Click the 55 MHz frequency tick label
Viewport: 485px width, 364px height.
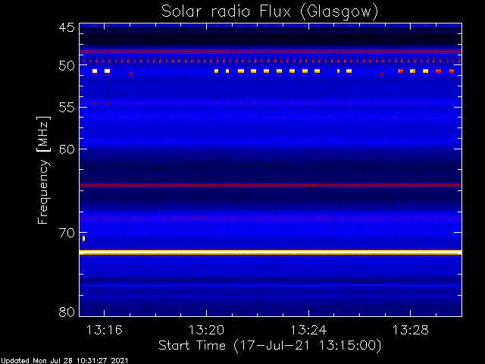[66, 107]
